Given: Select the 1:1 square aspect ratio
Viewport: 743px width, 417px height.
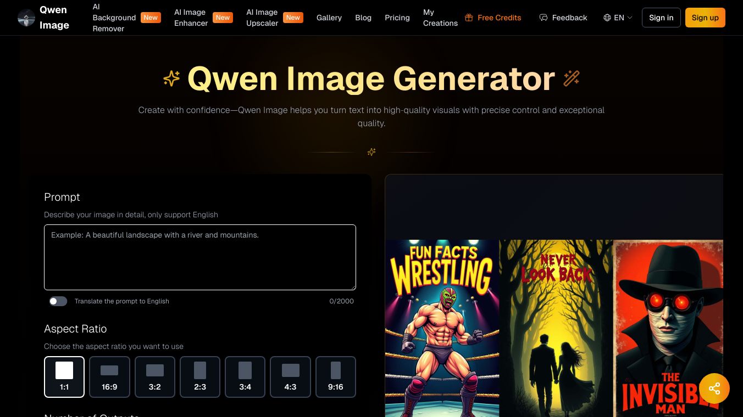Looking at the screenshot, I should (64, 377).
